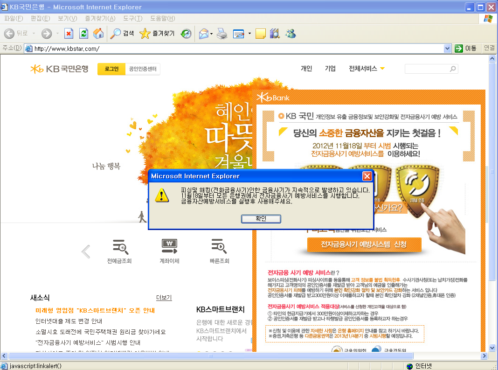Open the 계좌이체 transfer icon

169,246
